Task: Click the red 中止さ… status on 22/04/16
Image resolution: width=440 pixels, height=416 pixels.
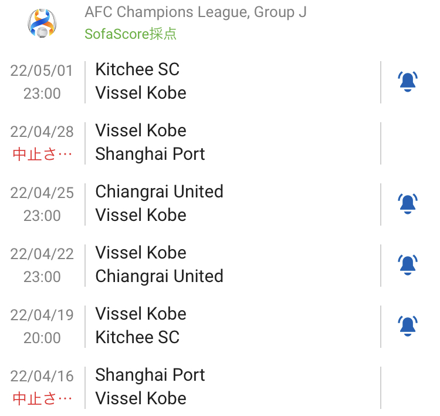Action: (x=42, y=399)
